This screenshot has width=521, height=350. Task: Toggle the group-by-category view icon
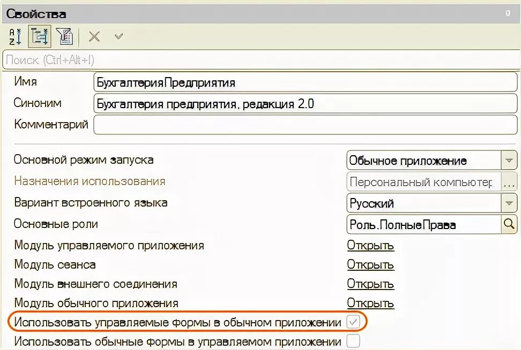[x=40, y=36]
